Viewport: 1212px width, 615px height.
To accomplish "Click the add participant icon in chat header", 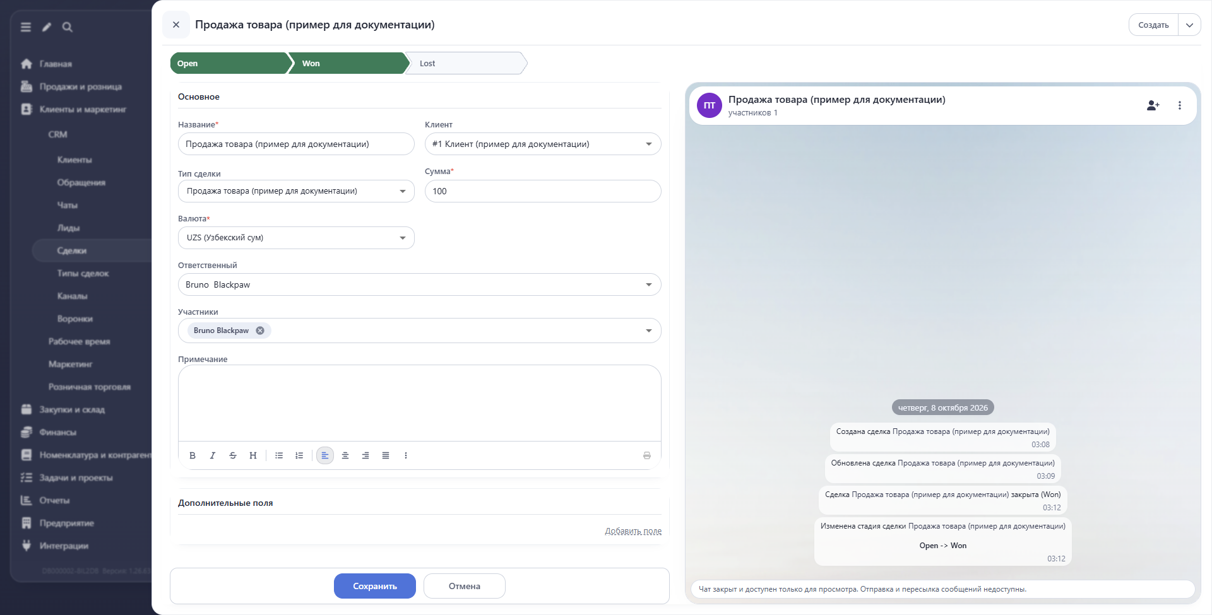I will tap(1153, 105).
